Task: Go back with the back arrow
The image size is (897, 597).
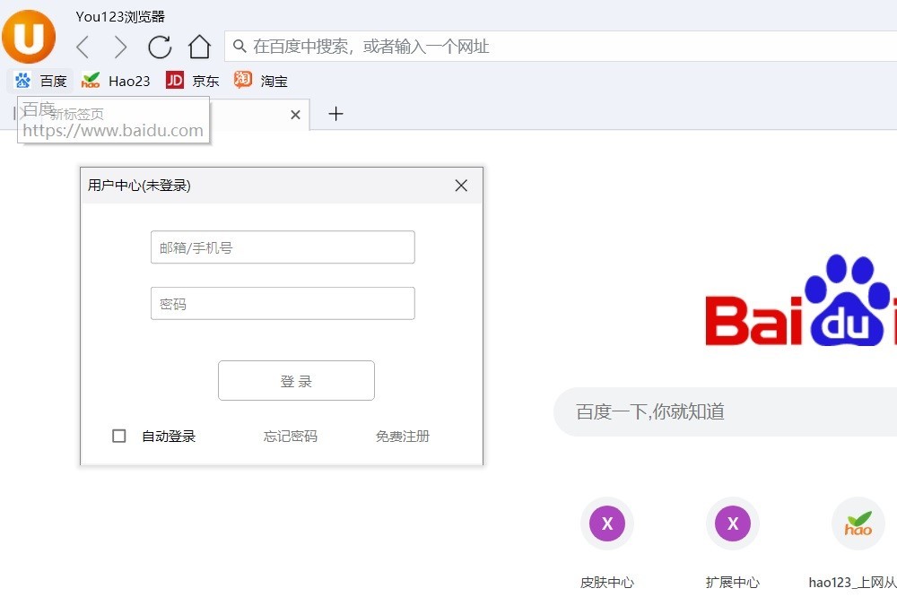Action: [x=83, y=47]
